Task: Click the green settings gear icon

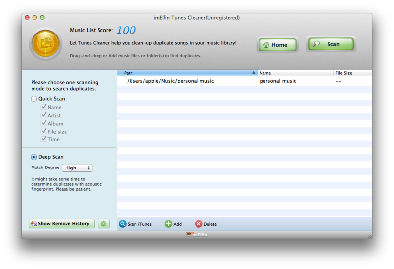Action: tap(103, 224)
